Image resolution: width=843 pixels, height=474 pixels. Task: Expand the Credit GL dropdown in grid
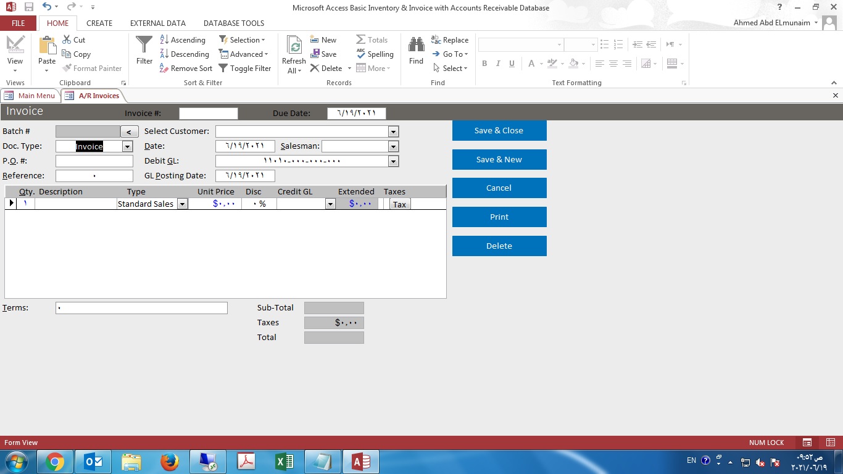[x=330, y=204]
